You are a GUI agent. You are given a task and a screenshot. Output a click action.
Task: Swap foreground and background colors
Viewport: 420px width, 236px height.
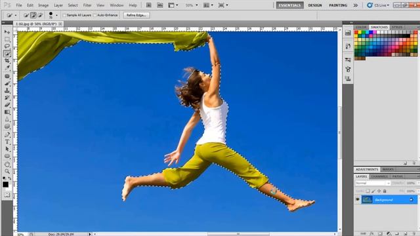click(10, 178)
